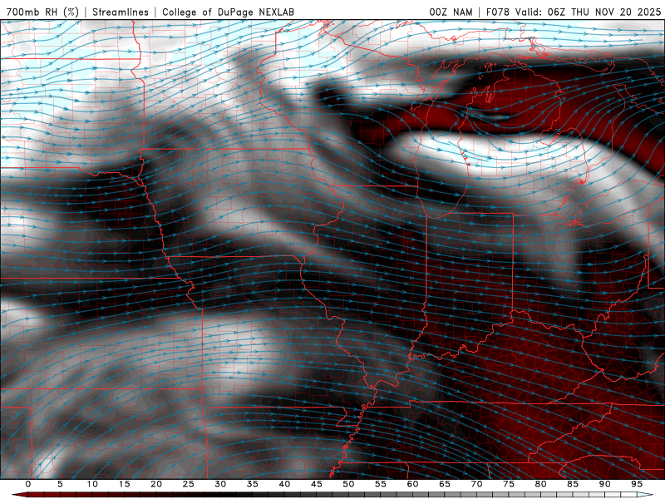Select the 25 value on color scale
The width and height of the screenshot is (665, 499).
click(189, 484)
